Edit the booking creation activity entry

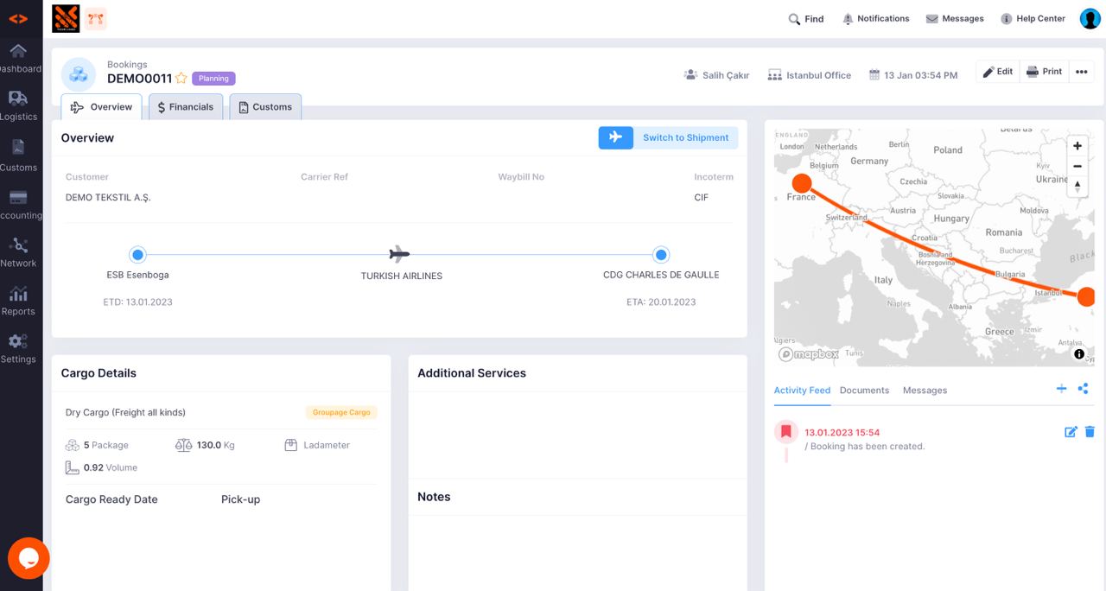point(1070,431)
